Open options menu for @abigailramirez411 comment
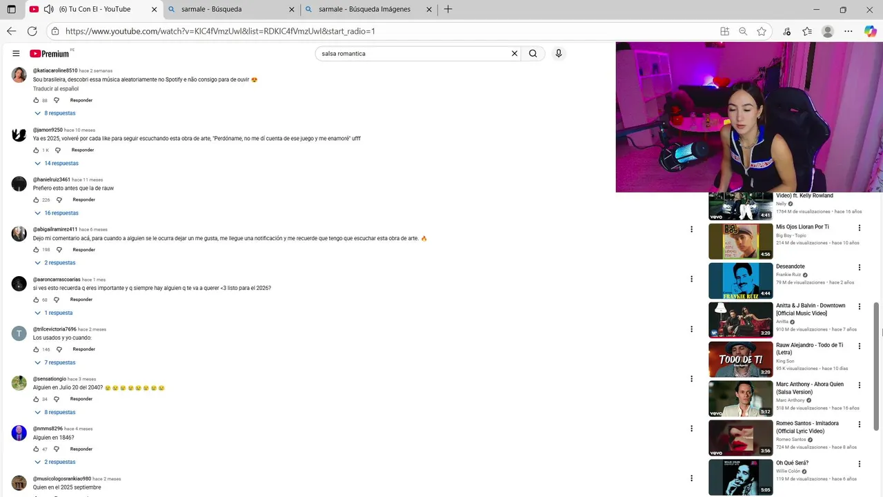The height and width of the screenshot is (497, 883). (691, 229)
